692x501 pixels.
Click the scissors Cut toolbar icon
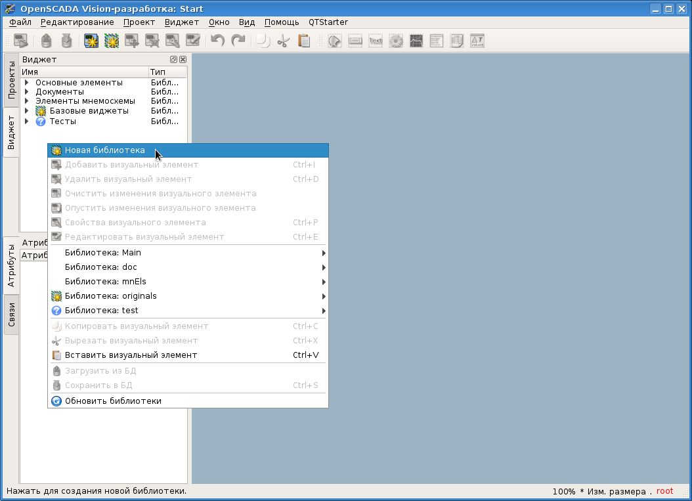[x=284, y=41]
